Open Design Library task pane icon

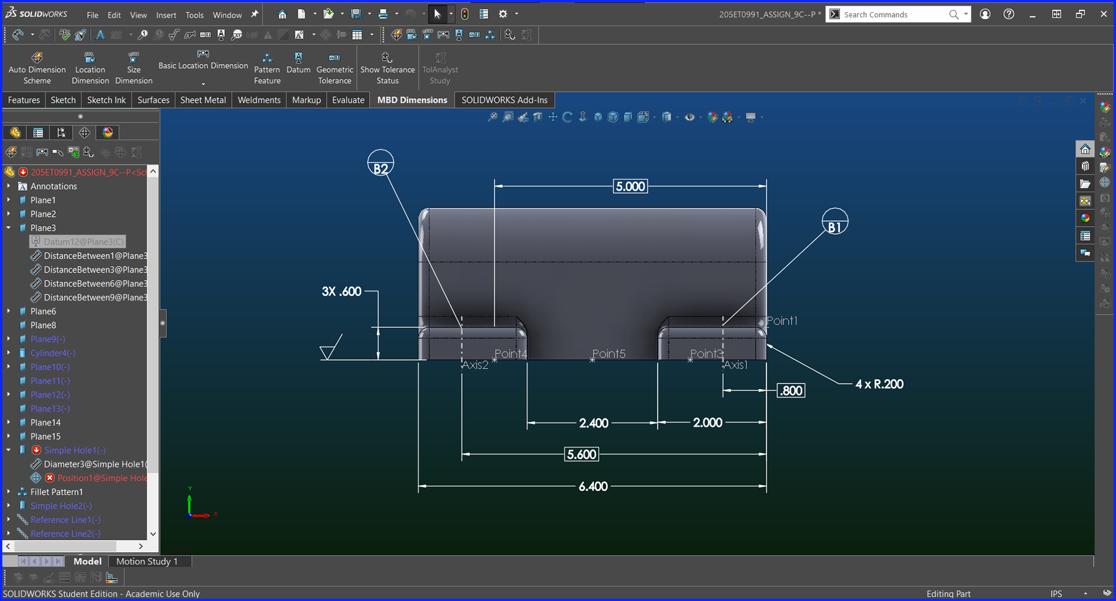[x=1085, y=166]
